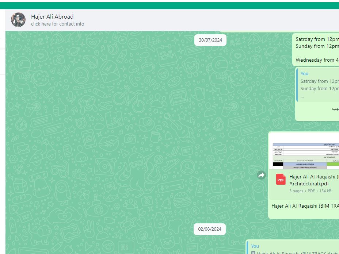Open the quoted "You" reply below 02/08/2024
339x254 pixels.
[x=293, y=248]
